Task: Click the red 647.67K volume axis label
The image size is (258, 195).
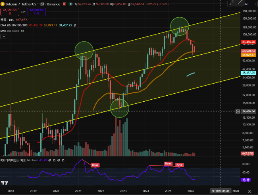Action: 247,154
